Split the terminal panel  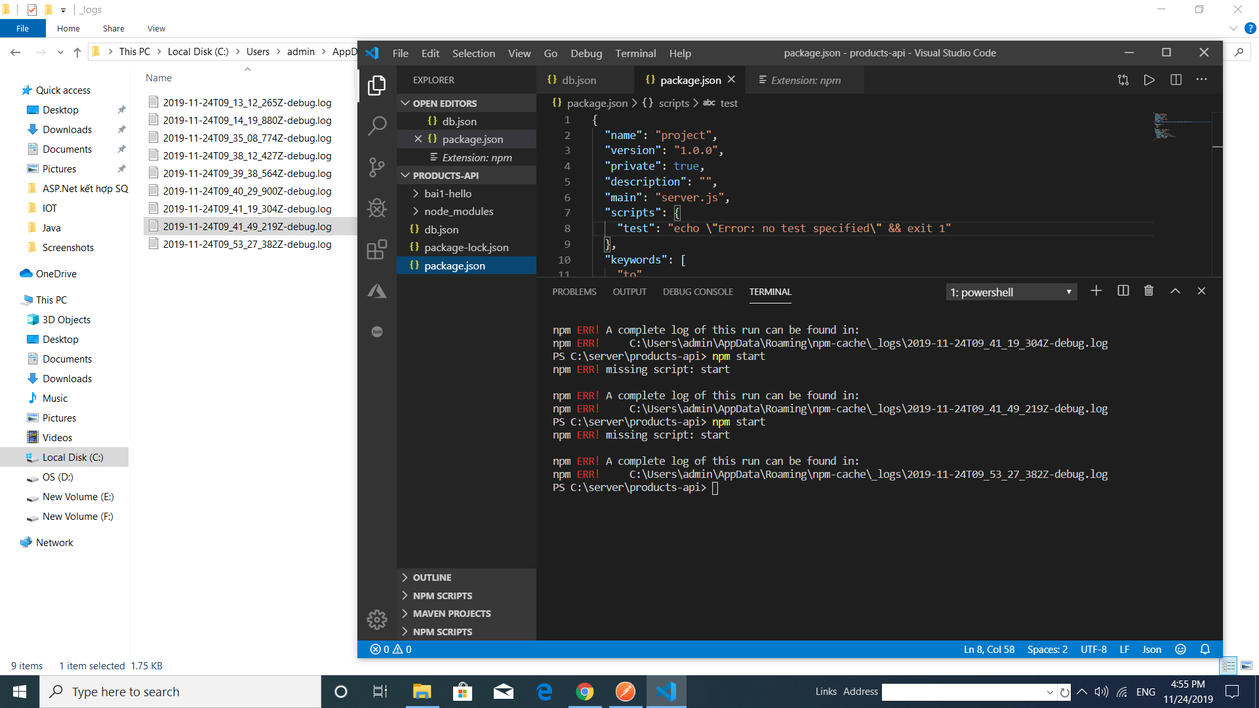pos(1123,290)
